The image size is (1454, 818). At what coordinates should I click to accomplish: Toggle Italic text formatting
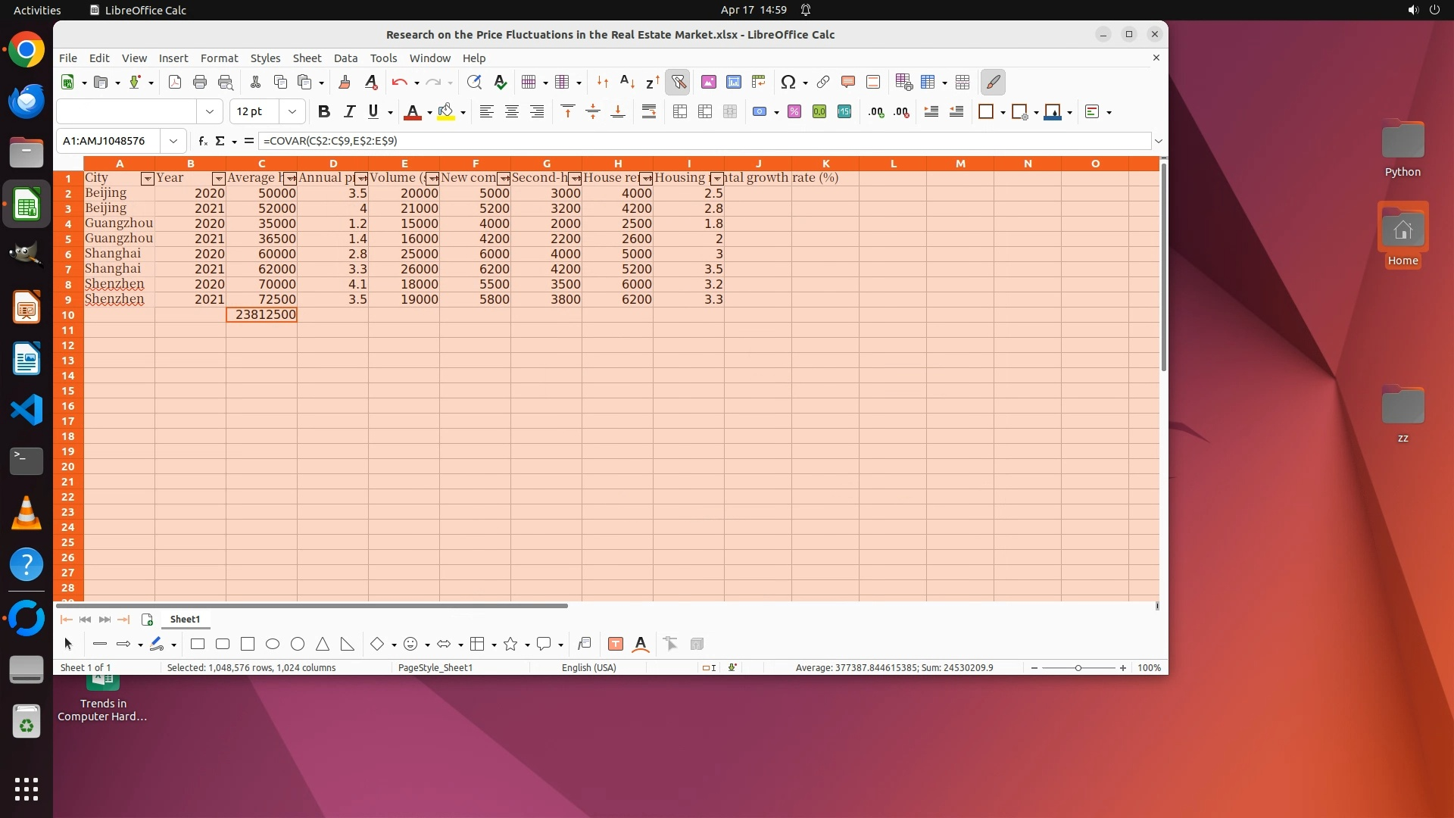click(349, 112)
